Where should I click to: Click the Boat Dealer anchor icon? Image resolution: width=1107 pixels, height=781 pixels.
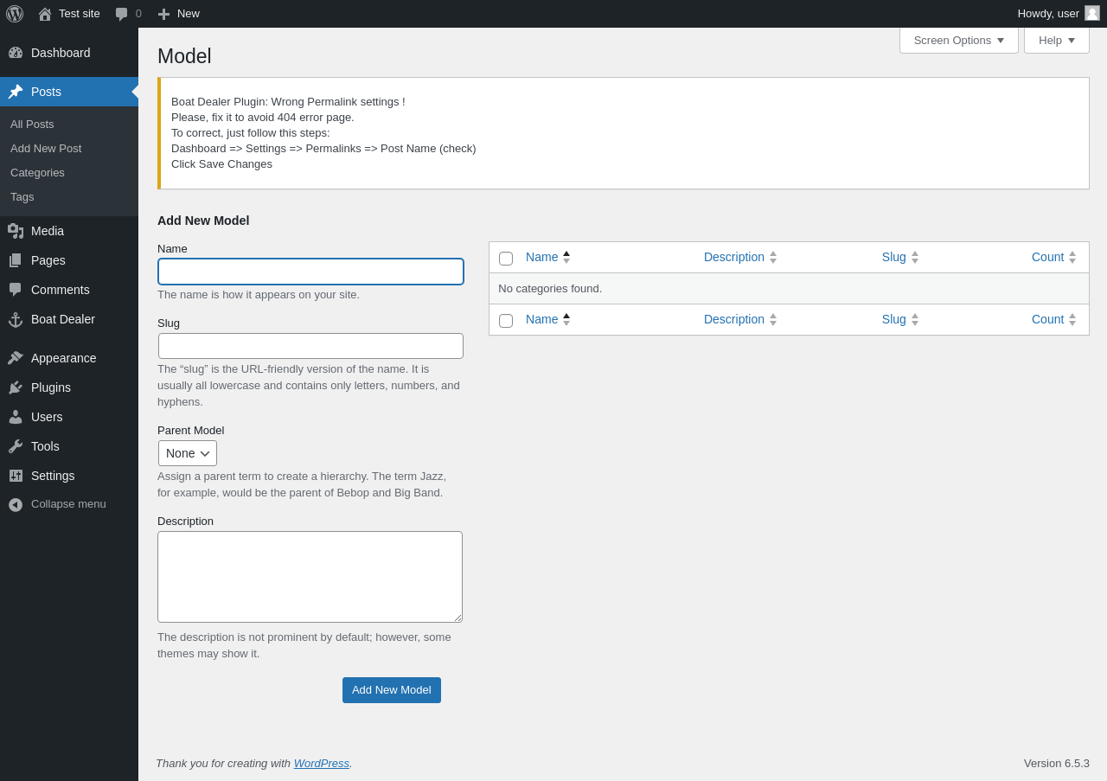16,319
